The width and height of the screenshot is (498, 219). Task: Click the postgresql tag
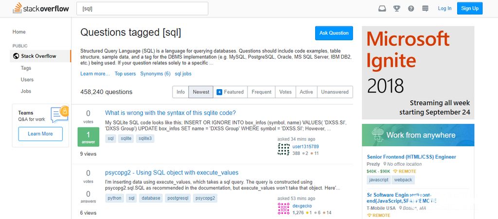pyautogui.click(x=178, y=198)
